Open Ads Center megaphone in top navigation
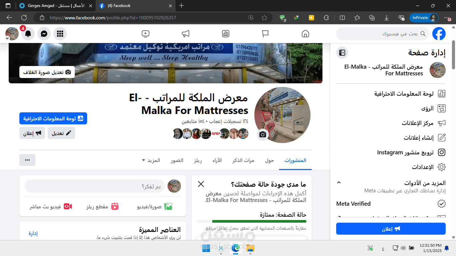The height and width of the screenshot is (256, 456). (x=186, y=34)
